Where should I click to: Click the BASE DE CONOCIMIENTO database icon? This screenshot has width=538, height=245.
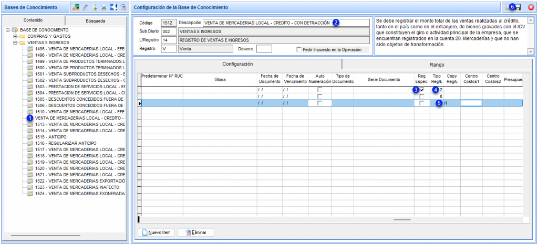(x=15, y=30)
